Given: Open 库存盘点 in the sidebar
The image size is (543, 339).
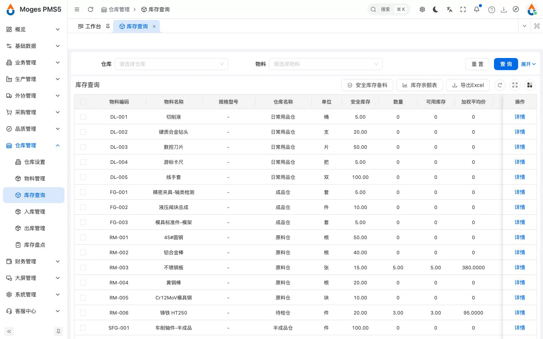Looking at the screenshot, I should (x=33, y=245).
